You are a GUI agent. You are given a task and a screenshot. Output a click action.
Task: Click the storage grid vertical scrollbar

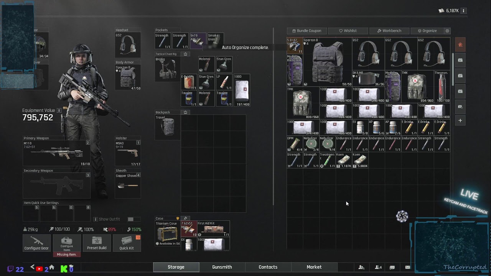click(453, 69)
